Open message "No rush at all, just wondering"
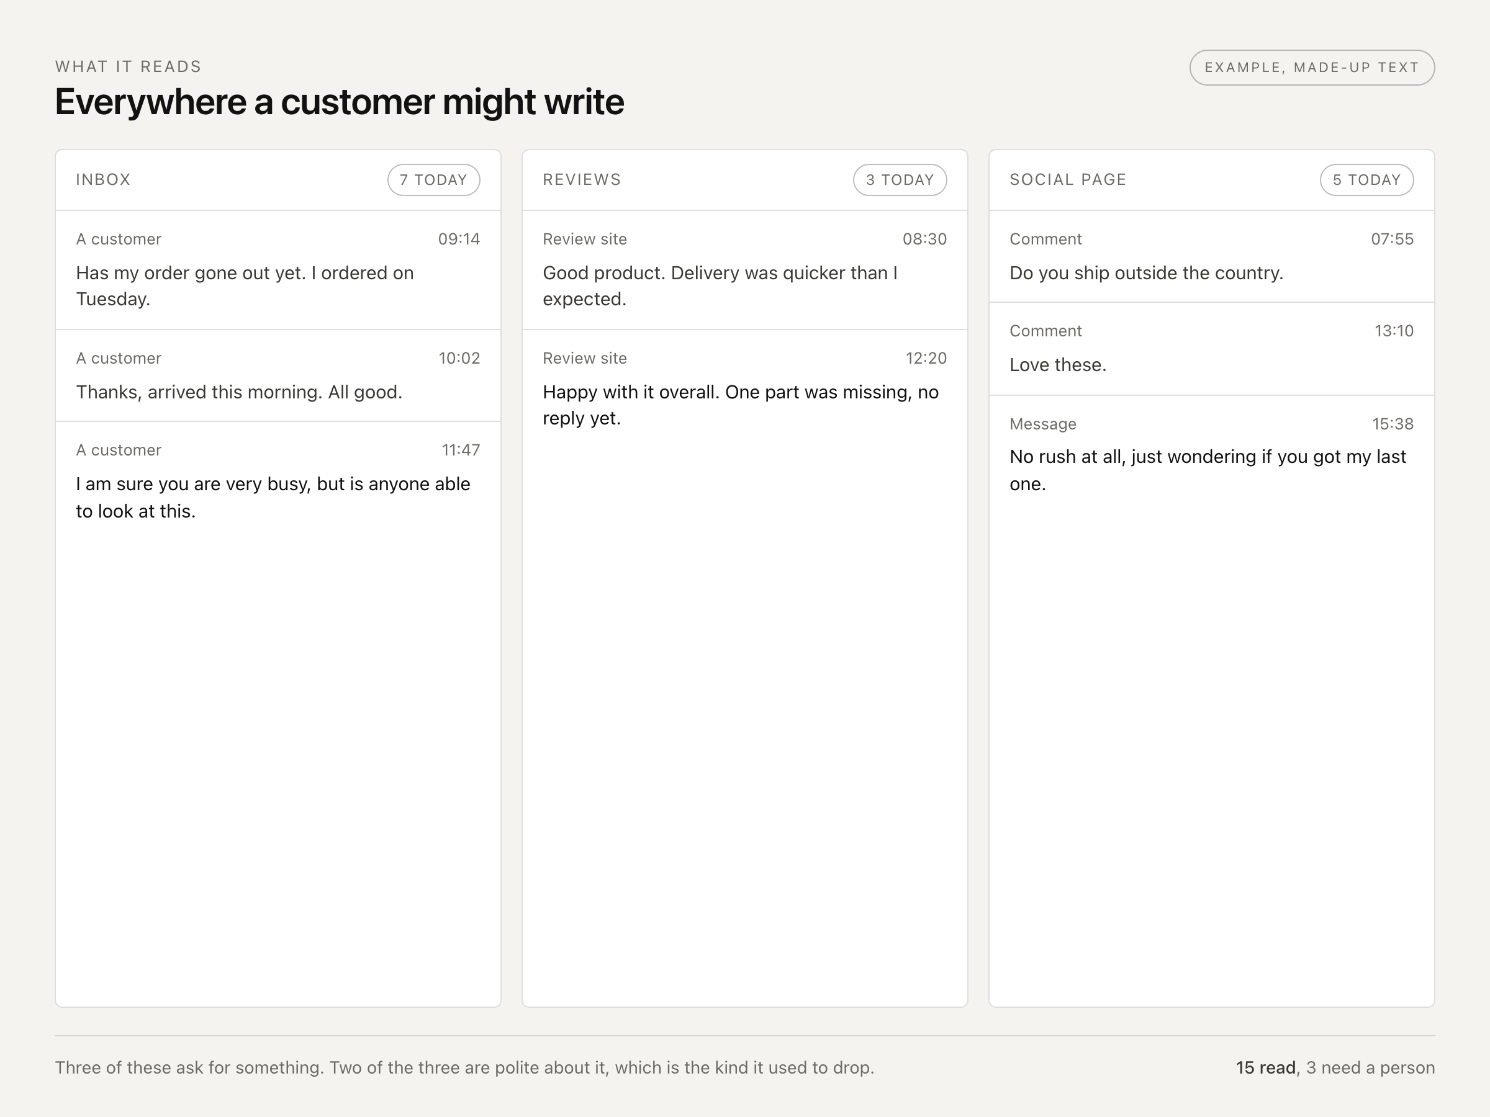 pyautogui.click(x=1212, y=454)
